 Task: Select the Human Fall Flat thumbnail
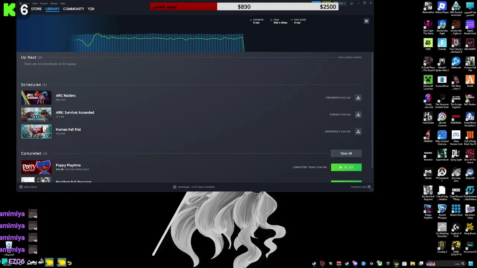[x=36, y=131]
